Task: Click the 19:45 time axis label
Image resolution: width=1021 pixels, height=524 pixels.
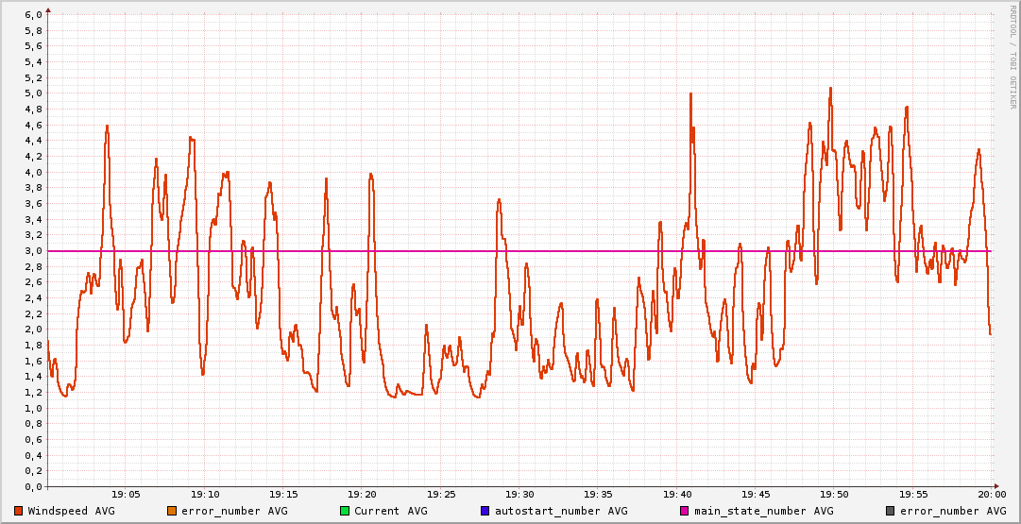Action: click(756, 494)
